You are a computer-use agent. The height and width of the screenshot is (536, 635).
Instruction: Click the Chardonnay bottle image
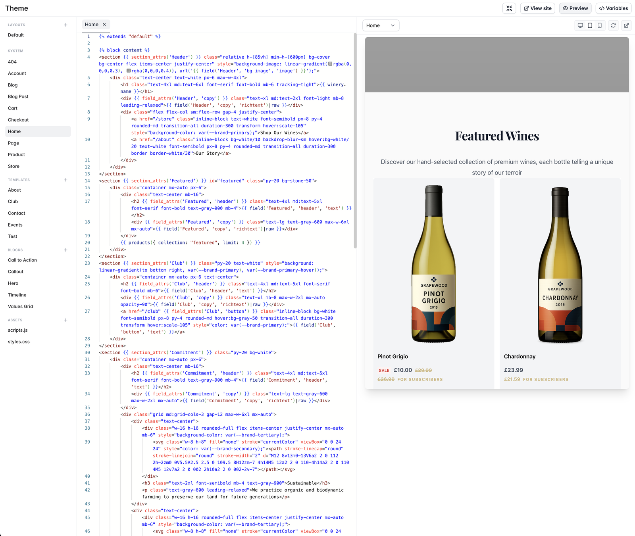pyautogui.click(x=560, y=265)
